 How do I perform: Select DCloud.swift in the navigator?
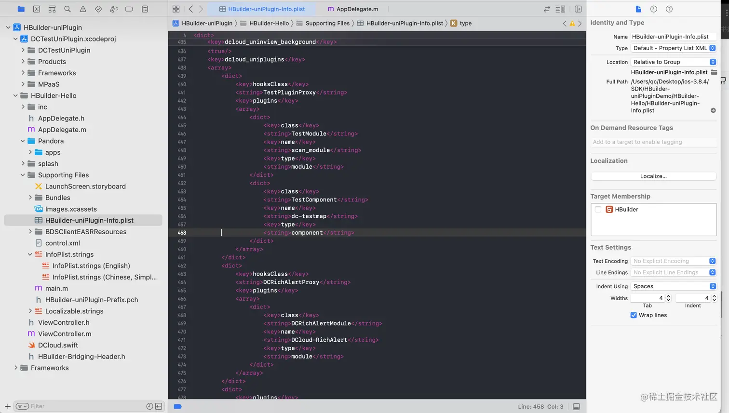point(58,345)
